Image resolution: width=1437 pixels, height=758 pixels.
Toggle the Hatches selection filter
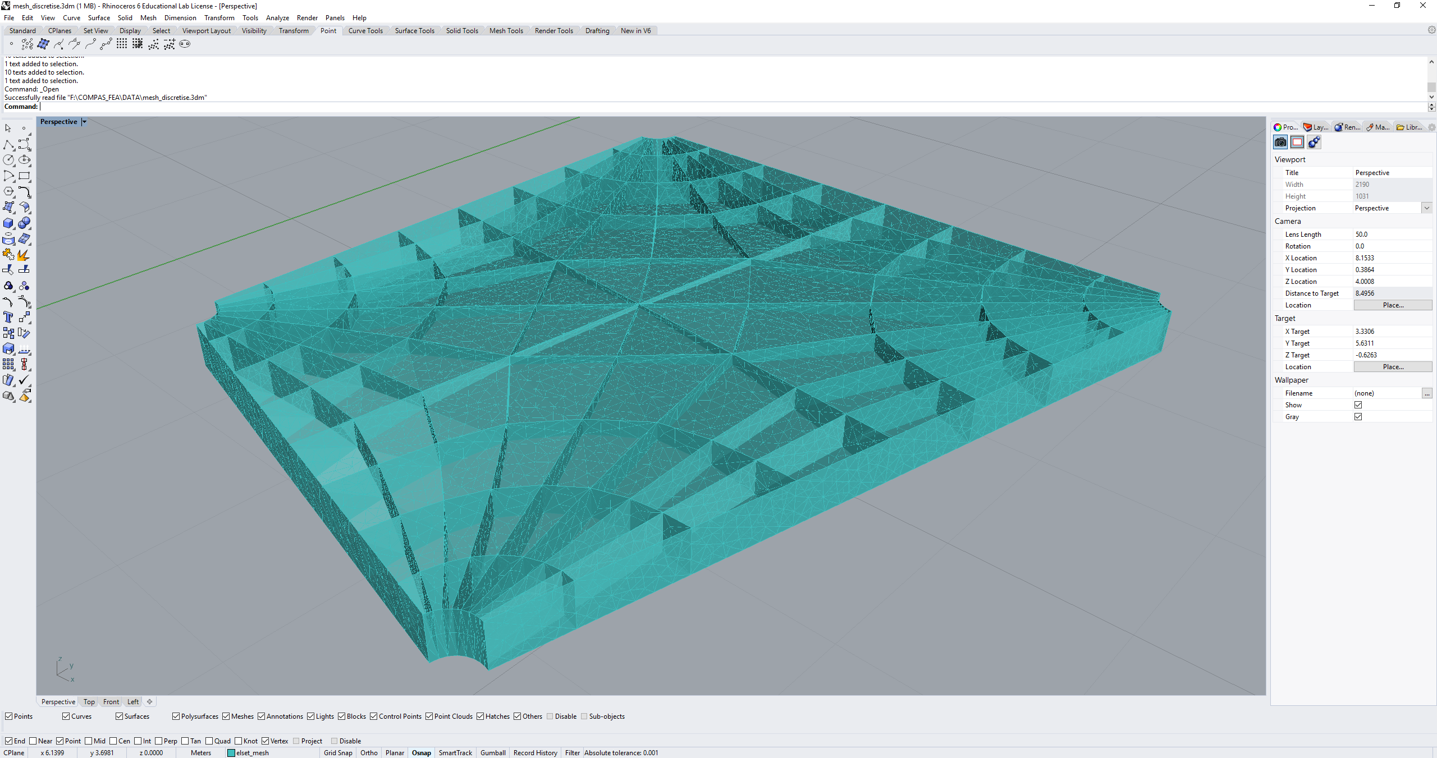click(480, 716)
